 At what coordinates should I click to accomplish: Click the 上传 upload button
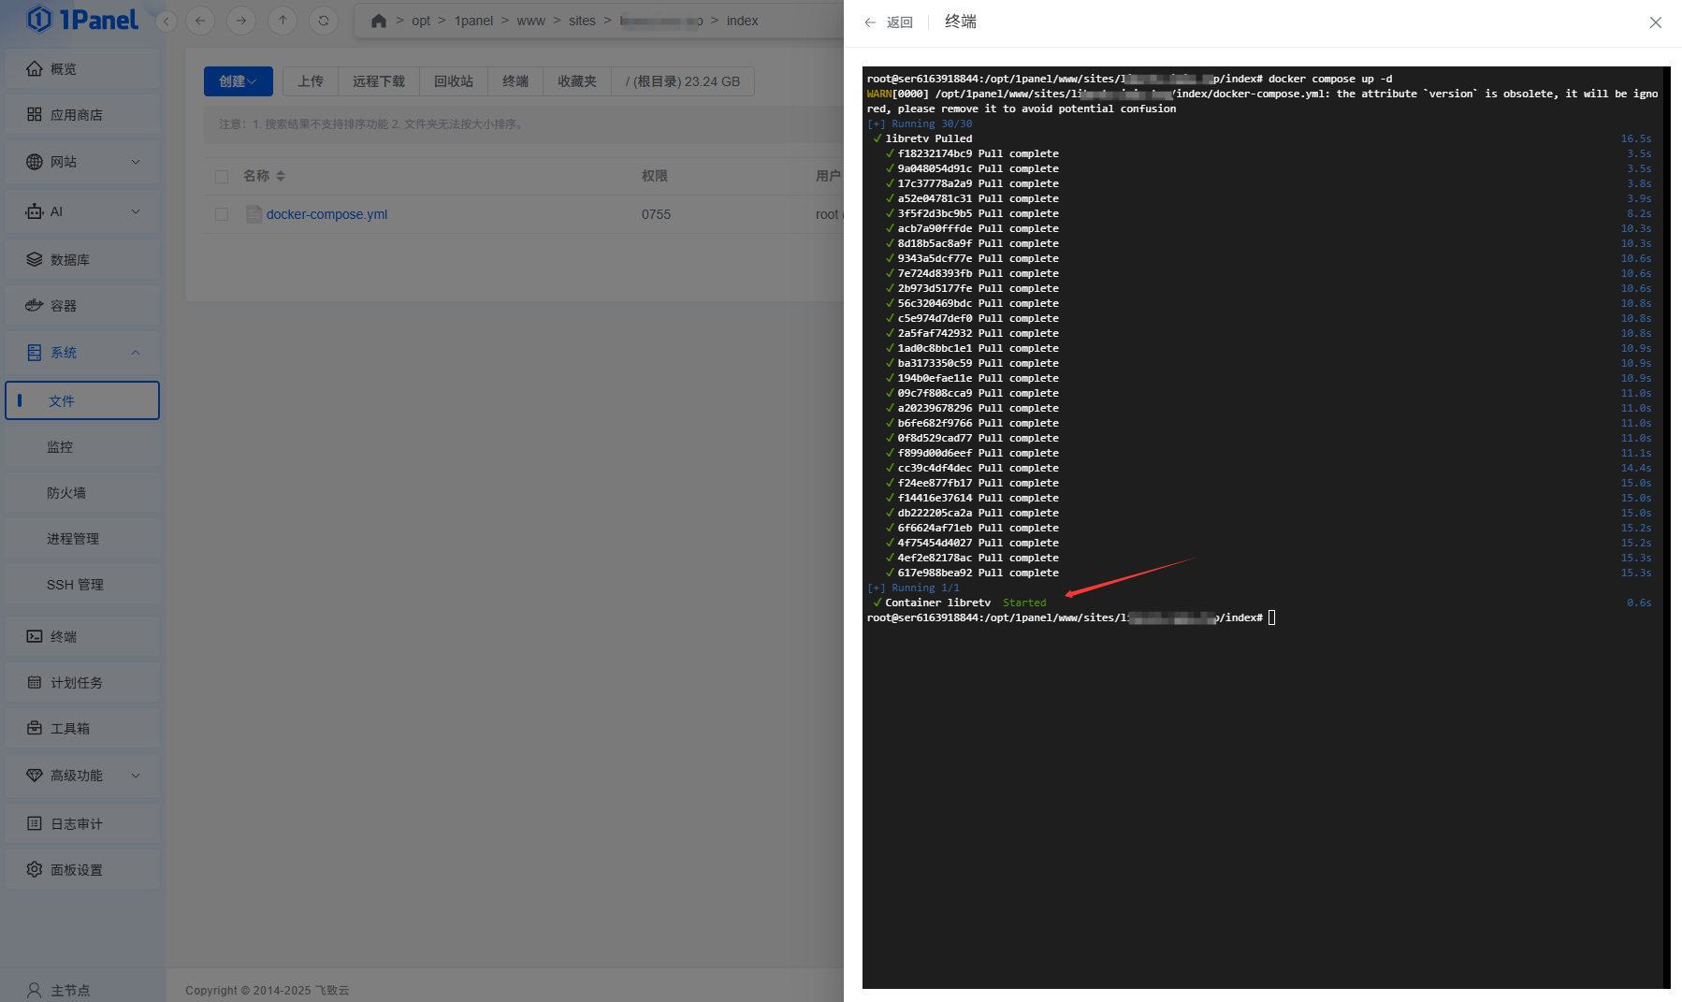pos(311,81)
